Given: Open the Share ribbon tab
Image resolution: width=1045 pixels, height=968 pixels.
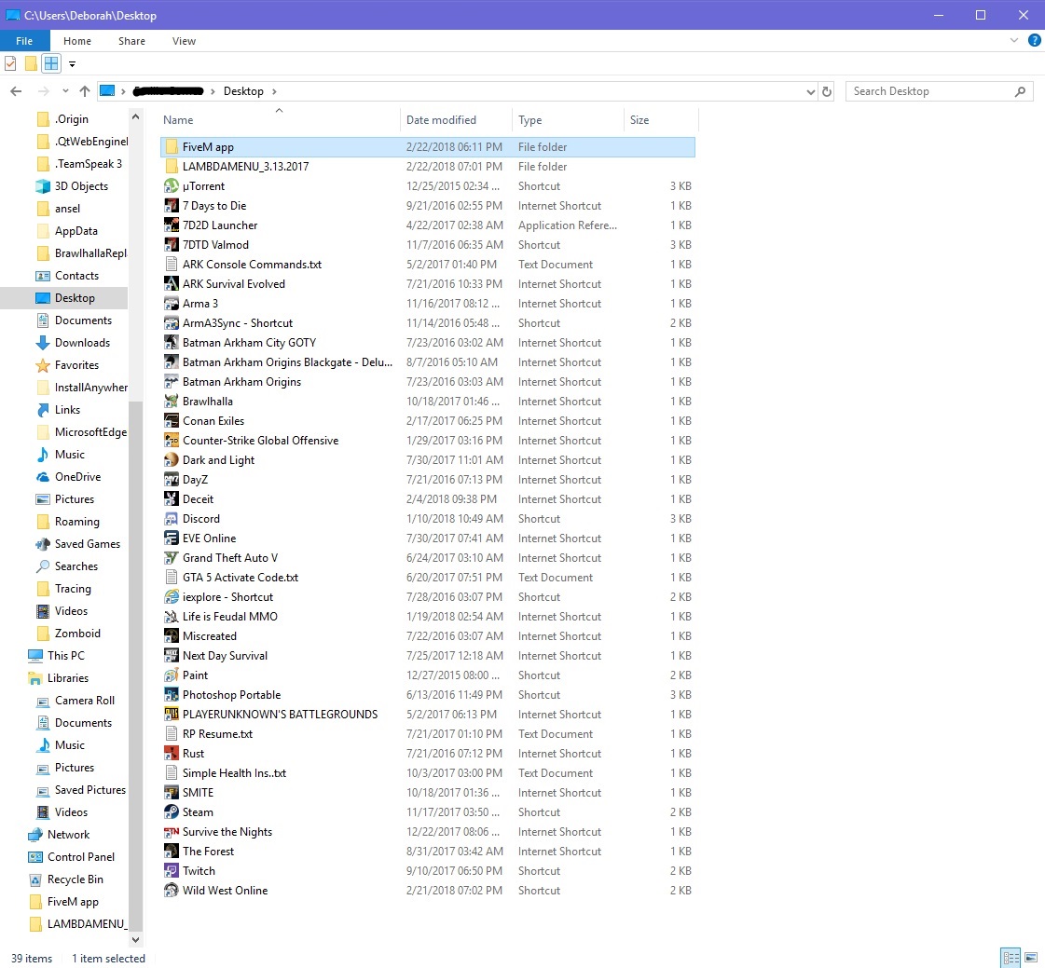Looking at the screenshot, I should click(x=132, y=41).
